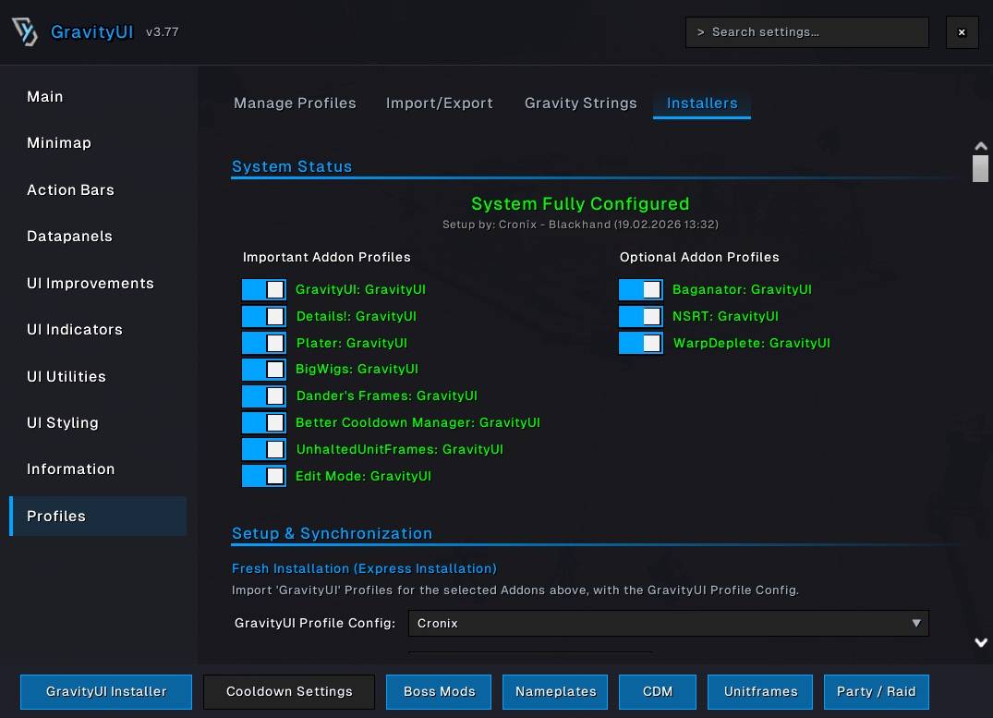
Task: Click the v3.77 version label
Action: (x=163, y=31)
